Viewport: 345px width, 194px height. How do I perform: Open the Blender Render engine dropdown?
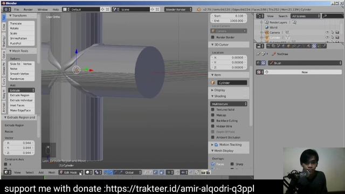(x=178, y=10)
